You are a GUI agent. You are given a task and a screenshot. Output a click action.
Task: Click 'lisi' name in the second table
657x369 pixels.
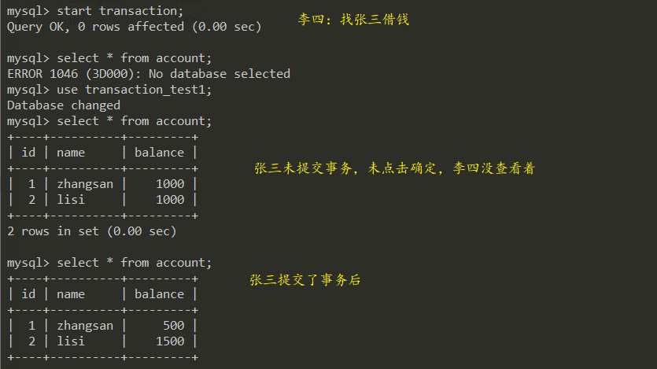[71, 341]
